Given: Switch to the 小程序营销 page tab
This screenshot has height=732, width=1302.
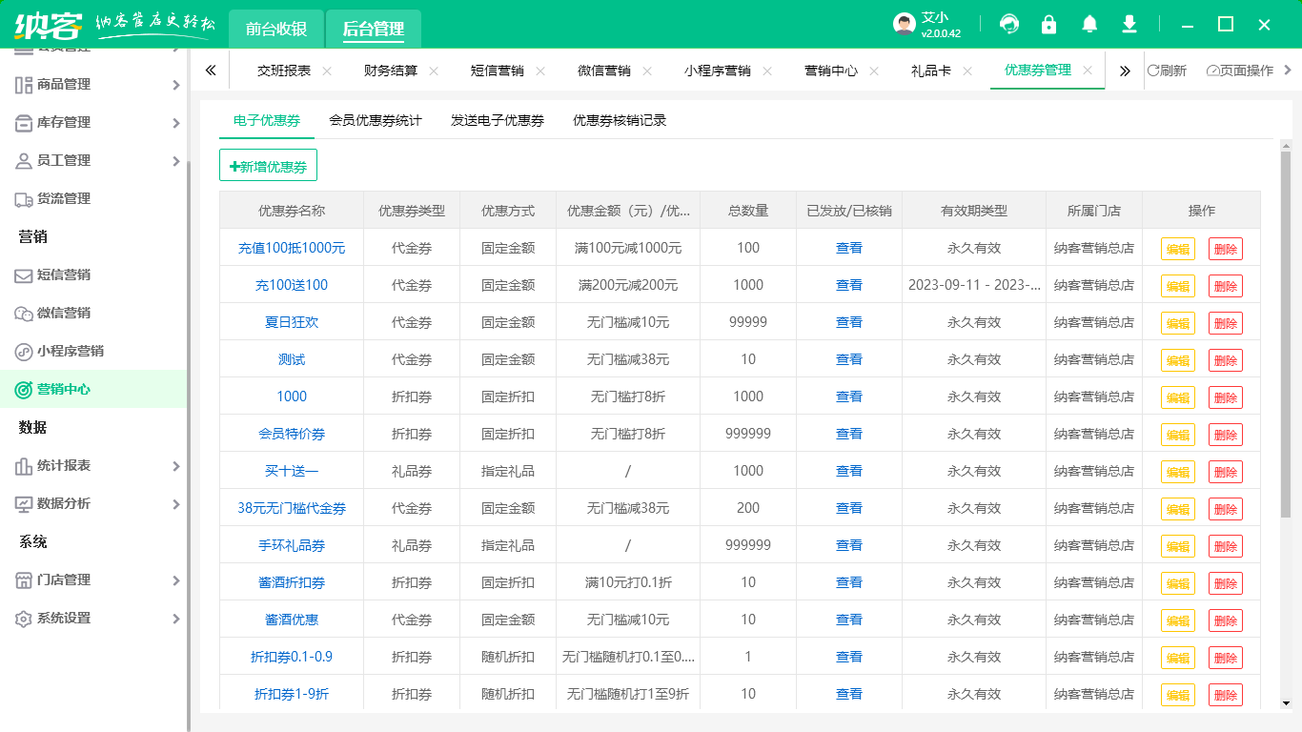Looking at the screenshot, I should [x=718, y=71].
